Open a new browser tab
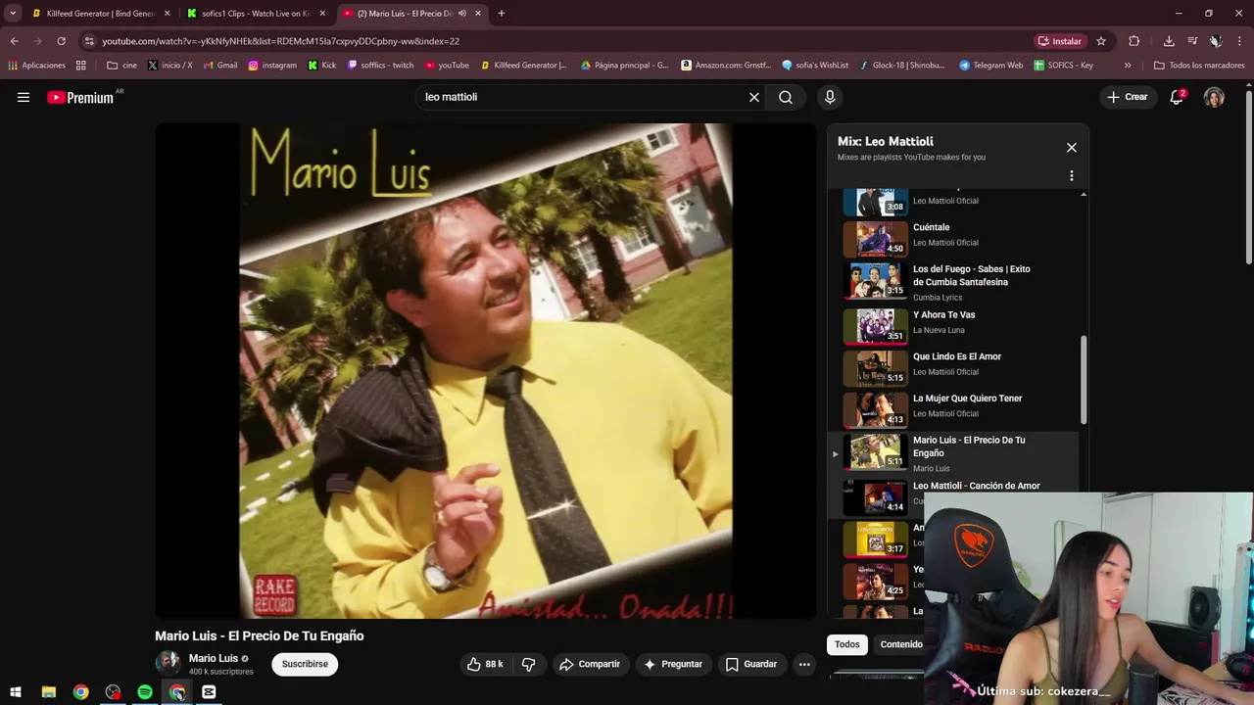 tap(502, 14)
